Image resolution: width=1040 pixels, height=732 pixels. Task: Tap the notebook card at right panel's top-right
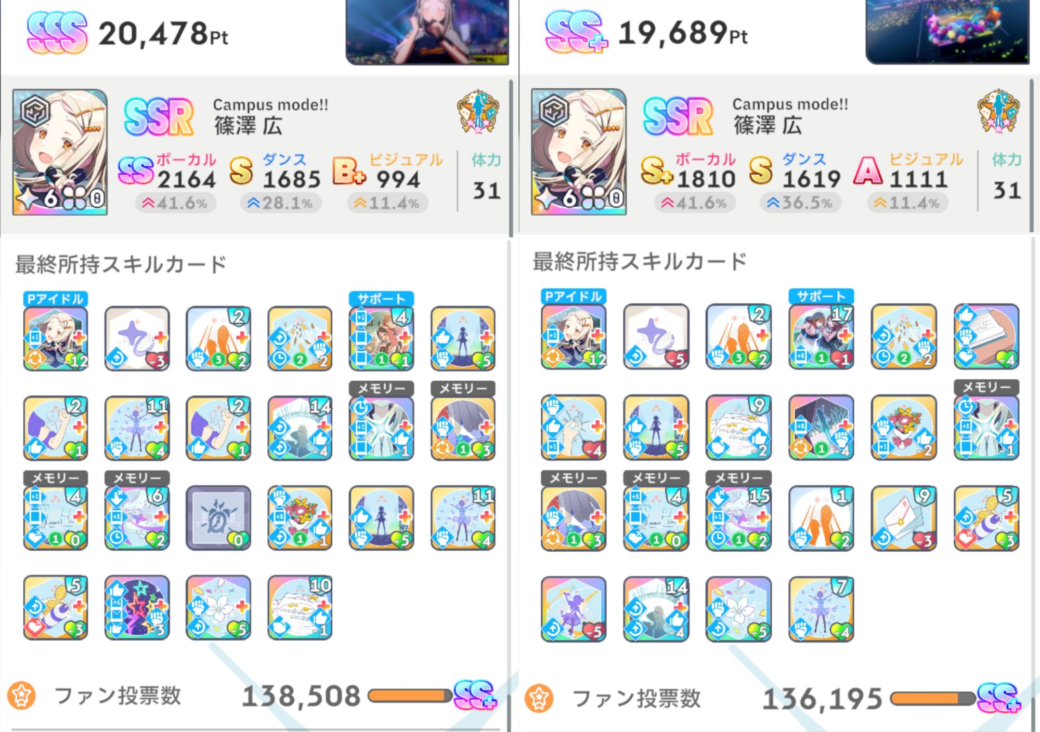[x=986, y=337]
